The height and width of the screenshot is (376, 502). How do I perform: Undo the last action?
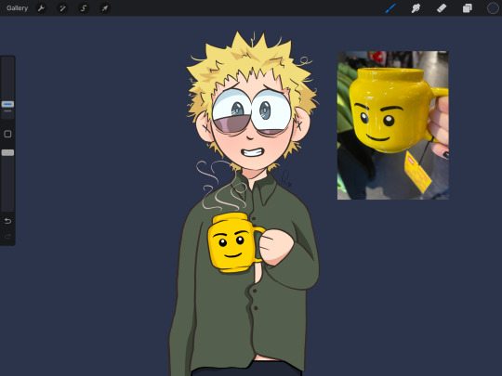[7, 221]
